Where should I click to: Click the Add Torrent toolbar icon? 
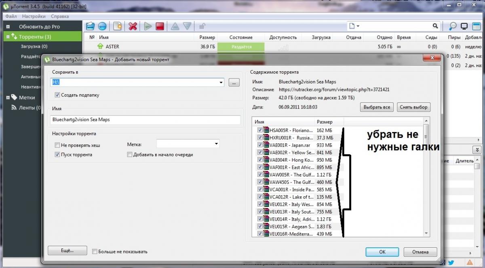90,26
